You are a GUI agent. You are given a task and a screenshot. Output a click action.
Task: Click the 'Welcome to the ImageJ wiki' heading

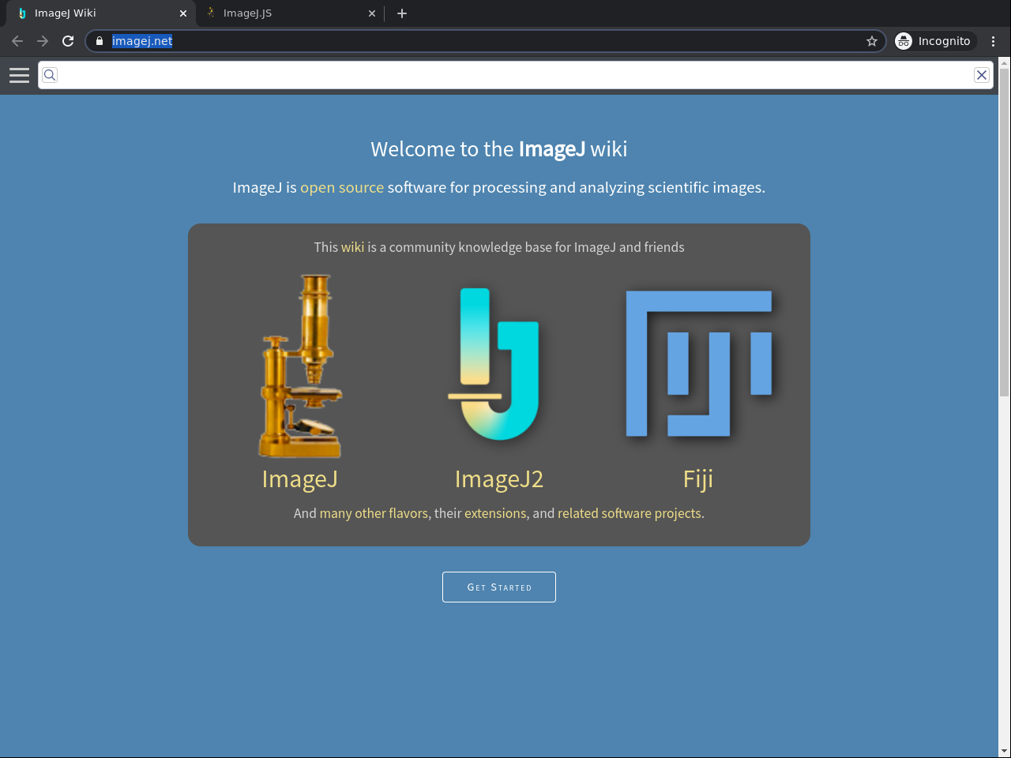499,149
